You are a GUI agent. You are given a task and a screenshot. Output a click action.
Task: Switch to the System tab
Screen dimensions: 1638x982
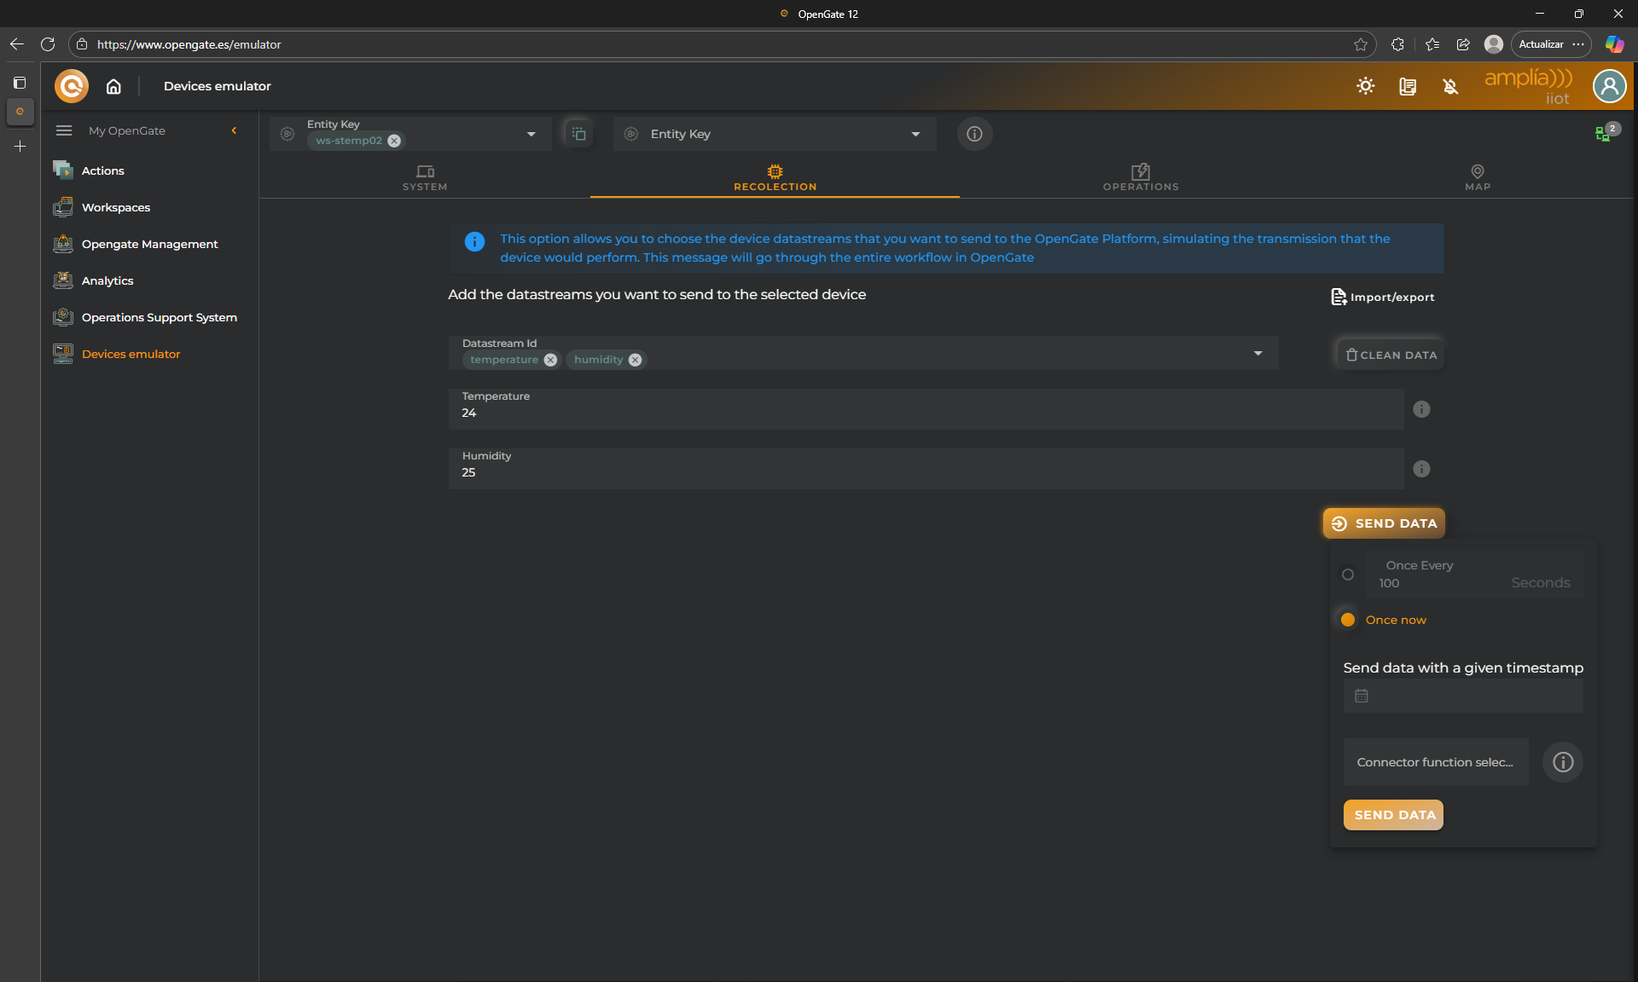pyautogui.click(x=425, y=177)
